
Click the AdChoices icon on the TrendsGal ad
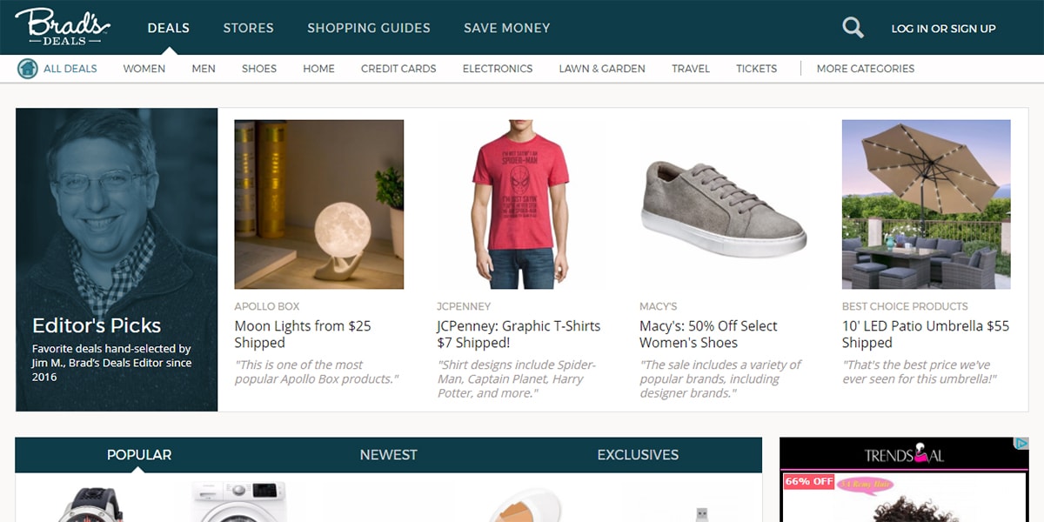pyautogui.click(x=1022, y=444)
